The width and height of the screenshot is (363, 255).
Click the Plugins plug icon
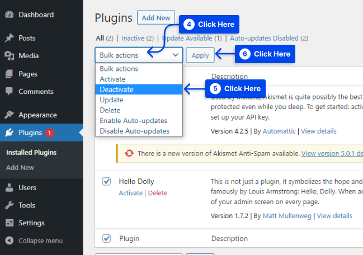coord(10,133)
